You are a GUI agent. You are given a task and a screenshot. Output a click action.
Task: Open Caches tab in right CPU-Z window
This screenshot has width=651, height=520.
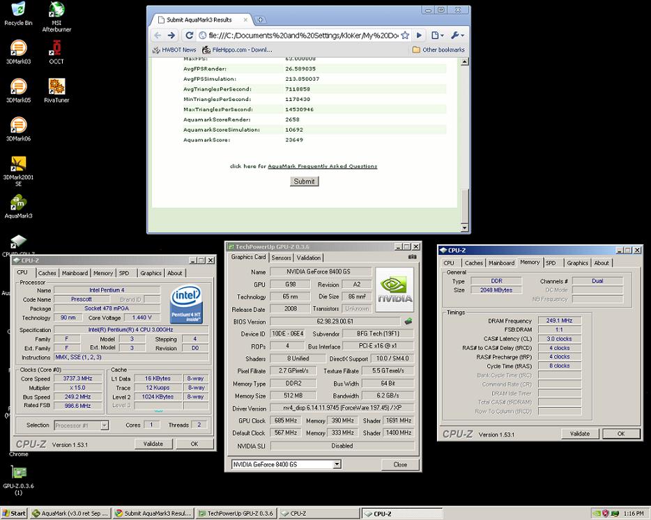tap(474, 263)
